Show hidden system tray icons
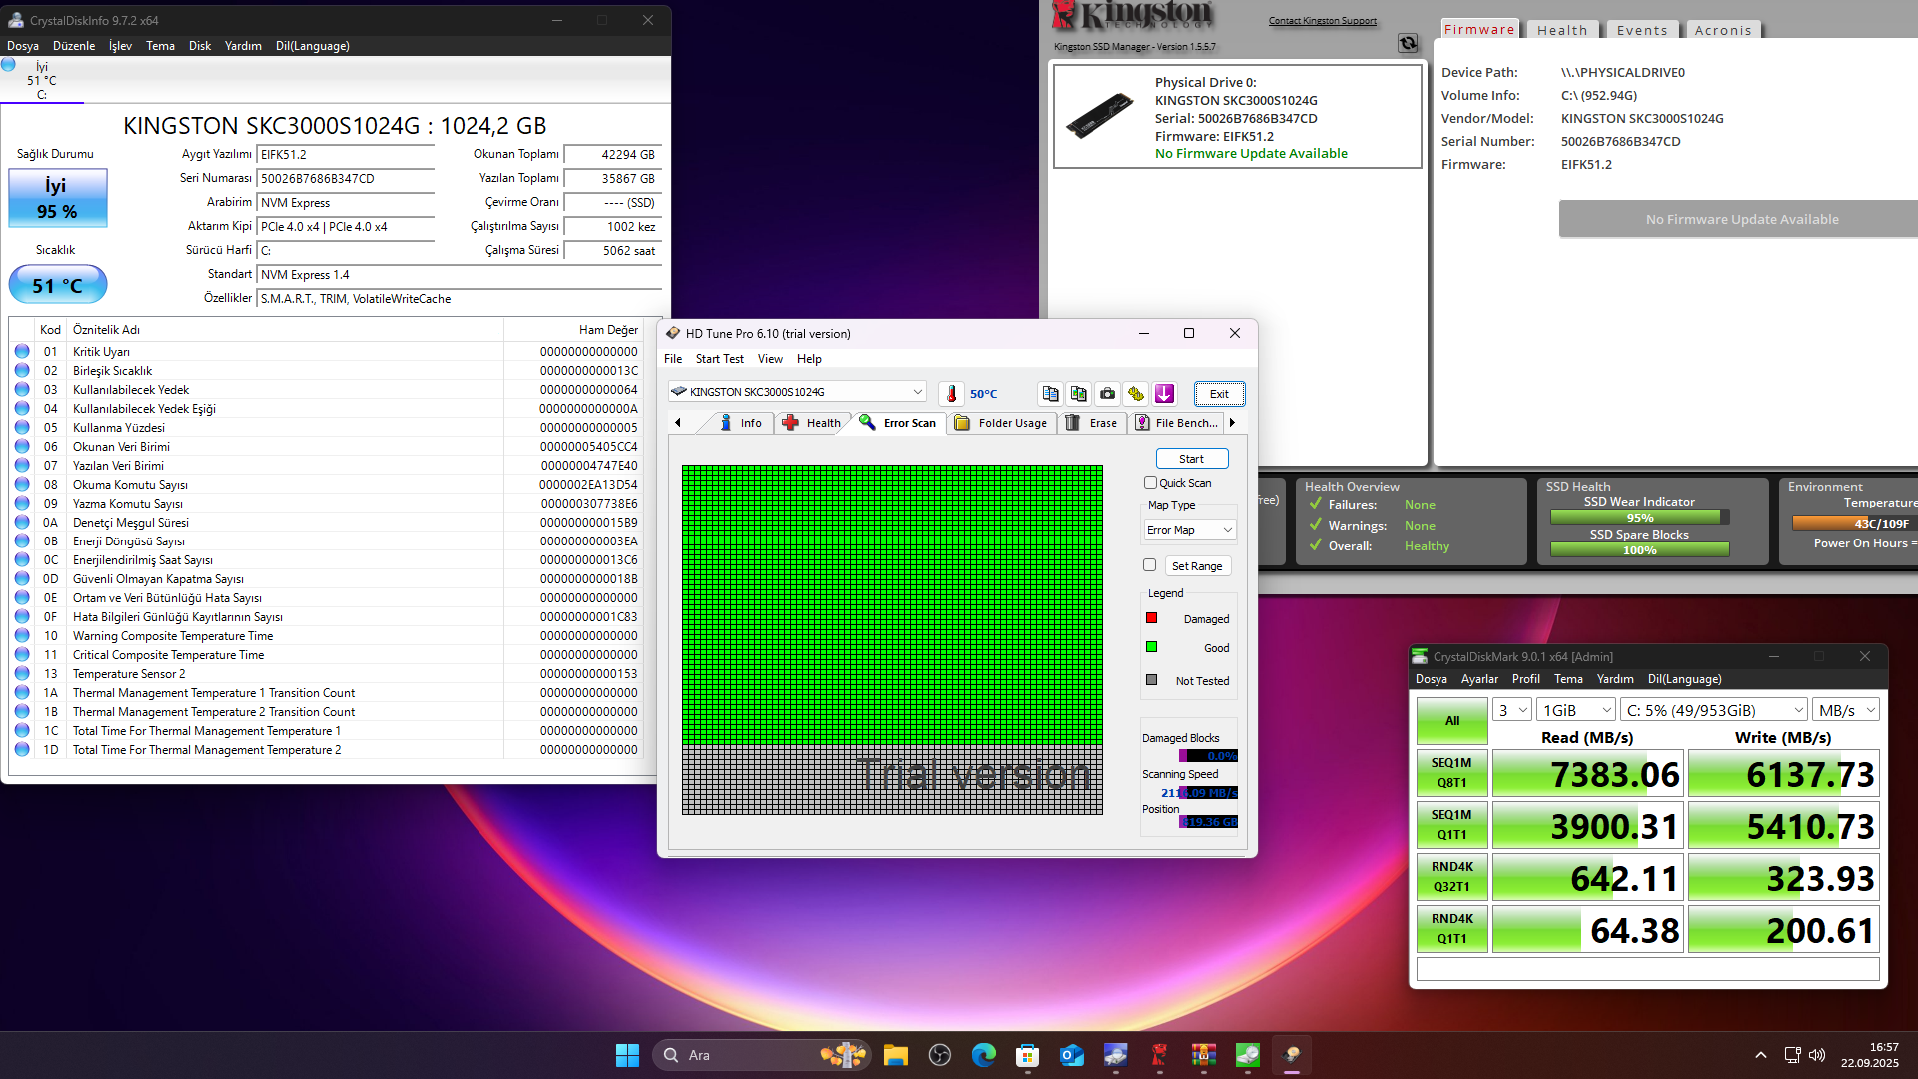 1761,1055
